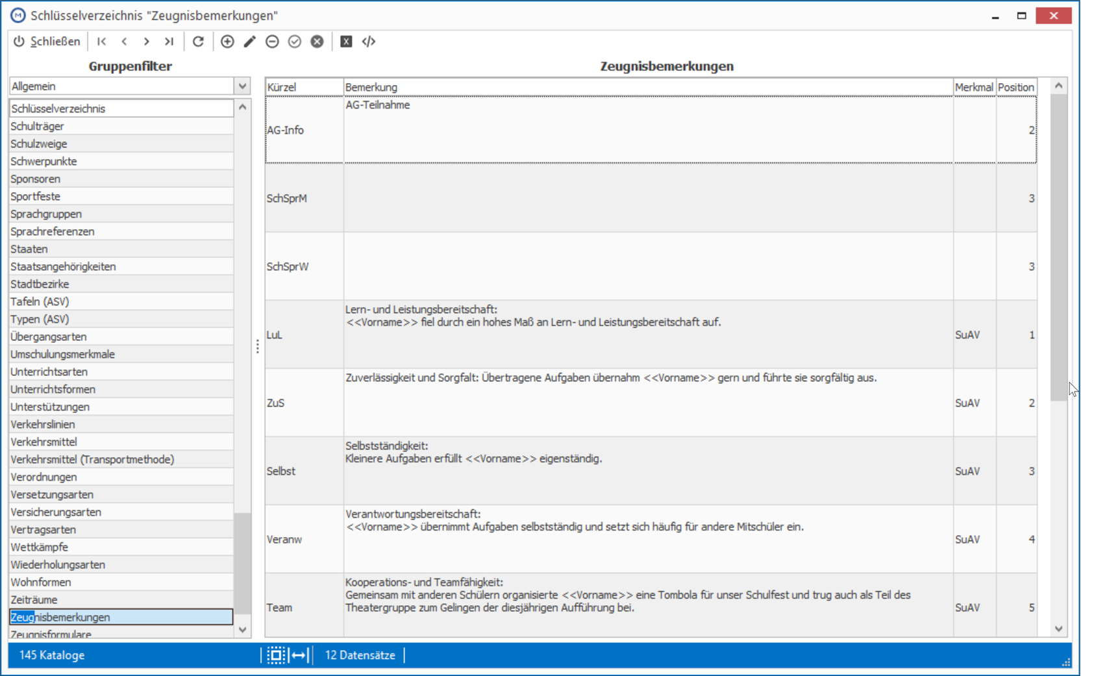Select Wiederholungsarten catalog entry

121,565
